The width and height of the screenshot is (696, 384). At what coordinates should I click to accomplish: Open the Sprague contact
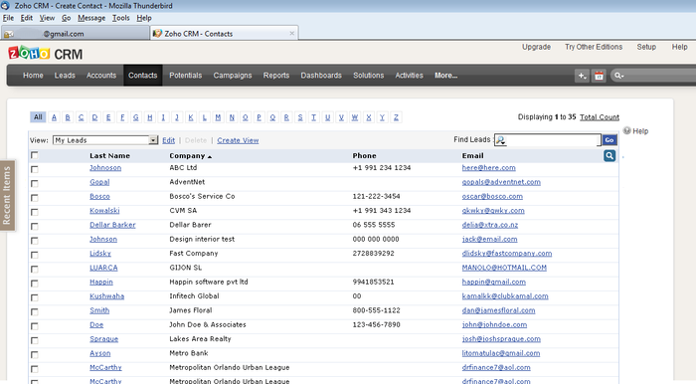103,338
